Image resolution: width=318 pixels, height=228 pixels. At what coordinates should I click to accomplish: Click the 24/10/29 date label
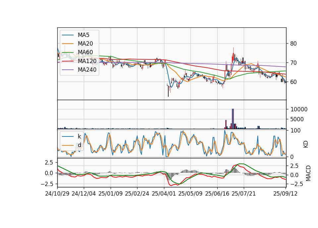tap(57, 194)
